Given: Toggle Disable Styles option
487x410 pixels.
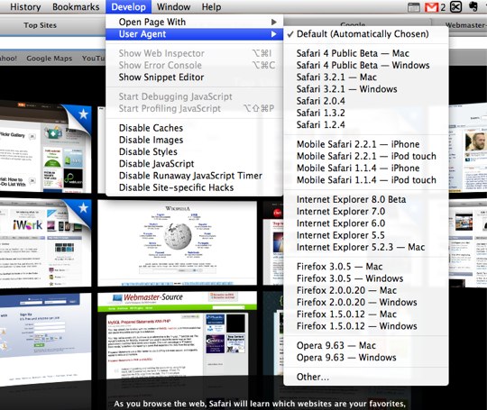Looking at the screenshot, I should click(x=194, y=151).
